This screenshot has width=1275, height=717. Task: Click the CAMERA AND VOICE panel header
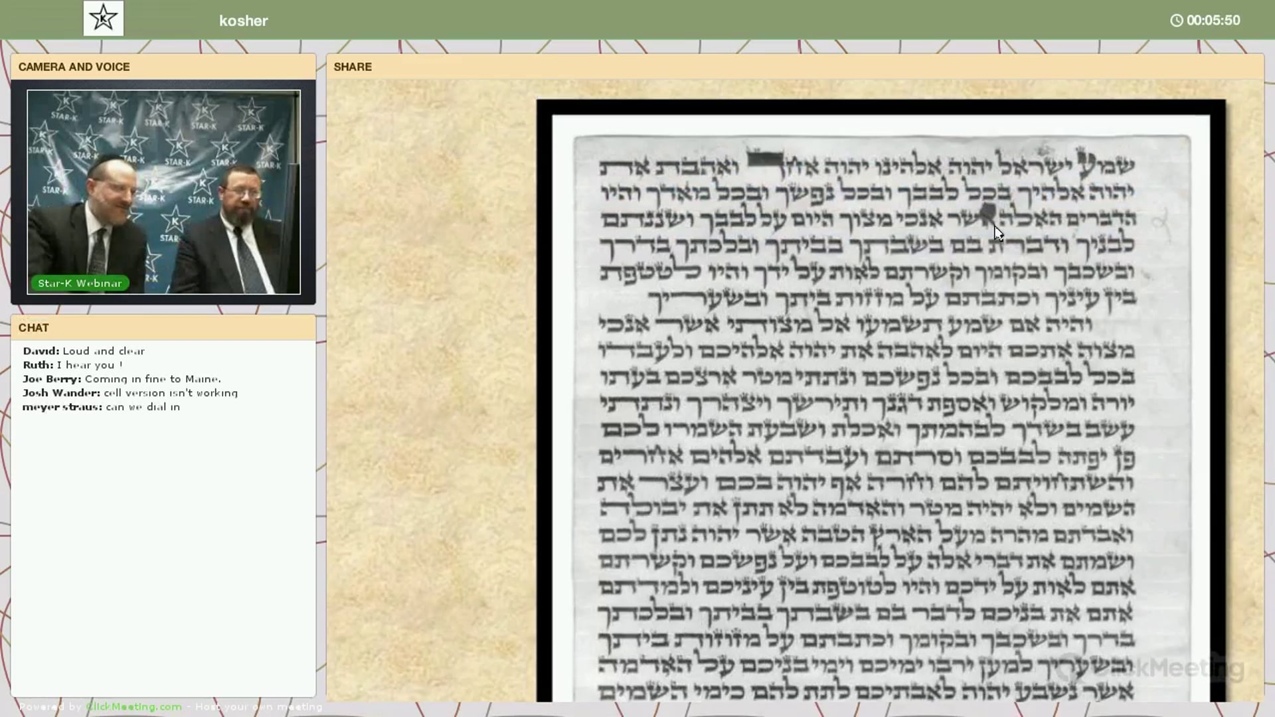click(x=163, y=67)
